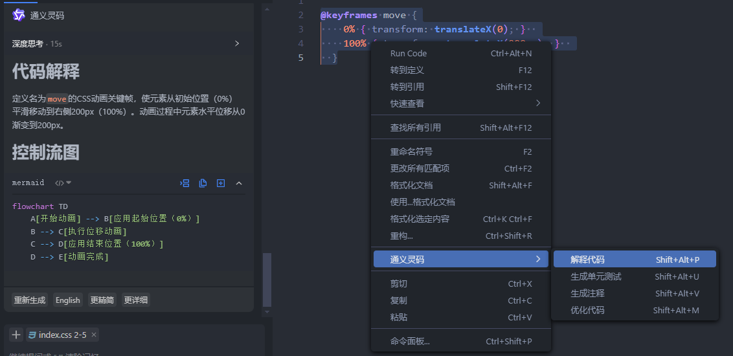Select 更改所有匹配项 menu entry
Viewport: 733px width, 356px height.
[x=461, y=169]
